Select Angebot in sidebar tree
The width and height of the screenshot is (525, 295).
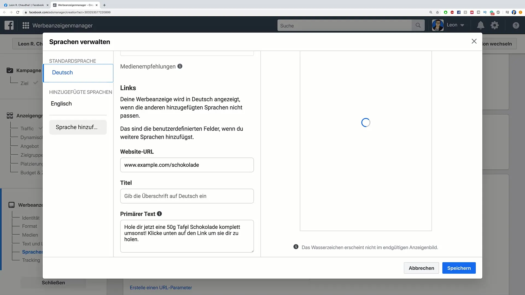click(30, 146)
